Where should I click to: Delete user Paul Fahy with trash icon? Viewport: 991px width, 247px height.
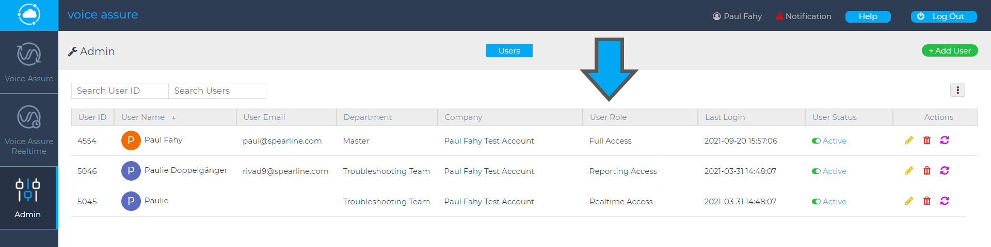coord(927,140)
